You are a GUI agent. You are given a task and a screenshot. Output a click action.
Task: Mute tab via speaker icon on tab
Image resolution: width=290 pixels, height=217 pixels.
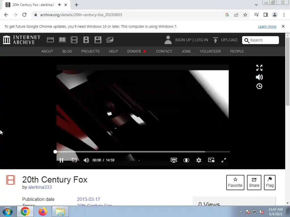pyautogui.click(x=59, y=5)
